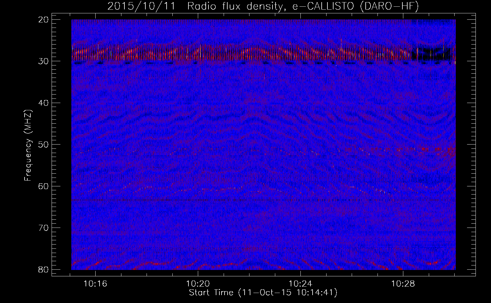The width and height of the screenshot is (491, 303).
Task: Select the "30" frequency tick label
Action: (44, 61)
